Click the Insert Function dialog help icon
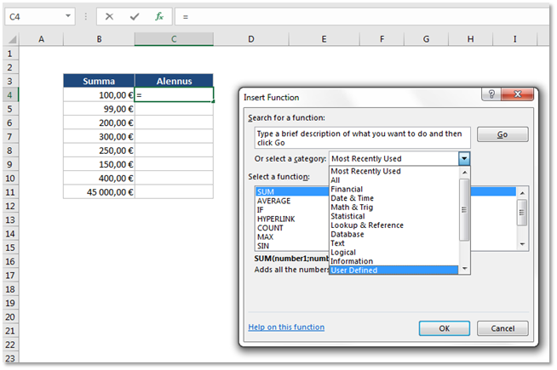Viewport: 557px width, 370px height. 492,96
